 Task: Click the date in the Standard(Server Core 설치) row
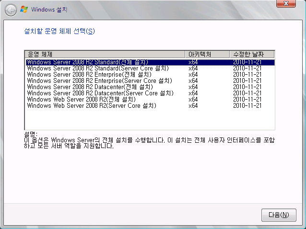click(247, 69)
